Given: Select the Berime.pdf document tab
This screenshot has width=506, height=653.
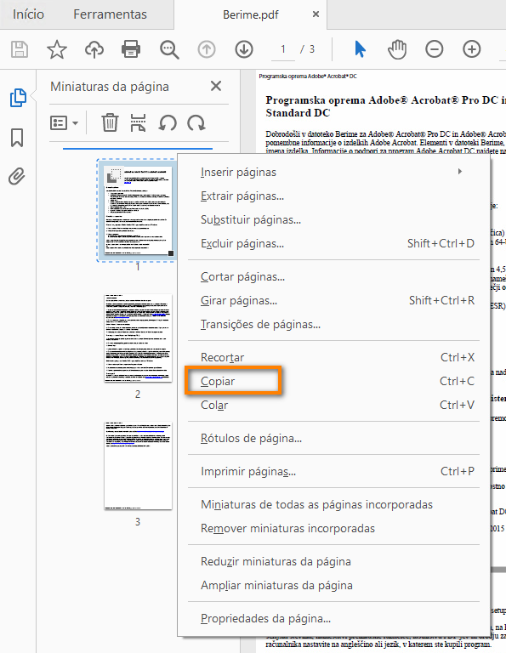Looking at the screenshot, I should (x=251, y=14).
